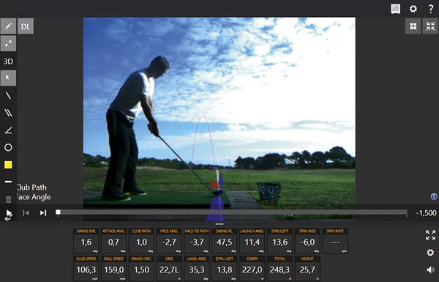The height and width of the screenshot is (282, 439).
Task: Click the TOTAL value 248,3
Action: point(279,270)
